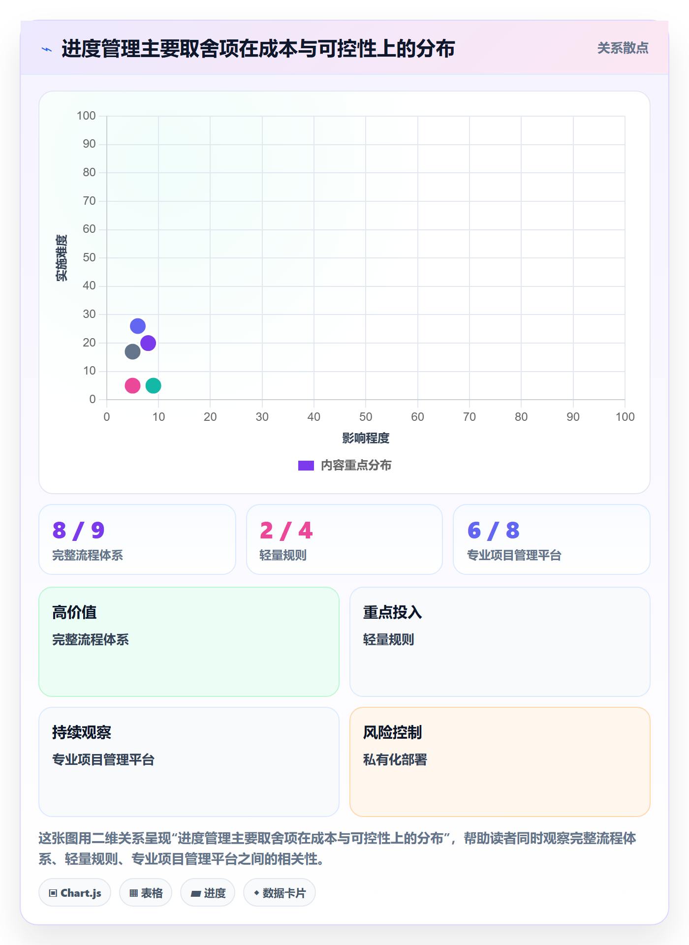Viewport: 689px width, 945px height.
Task: Click the blue 6 / 8 stat value
Action: point(493,530)
